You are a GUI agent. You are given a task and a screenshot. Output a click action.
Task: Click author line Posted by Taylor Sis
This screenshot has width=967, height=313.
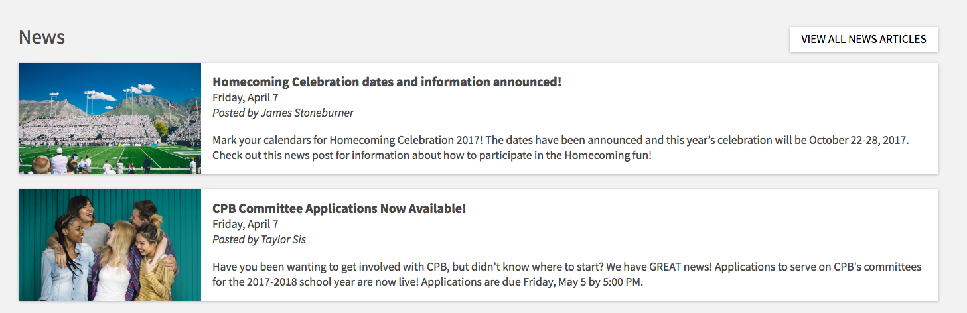pos(259,239)
